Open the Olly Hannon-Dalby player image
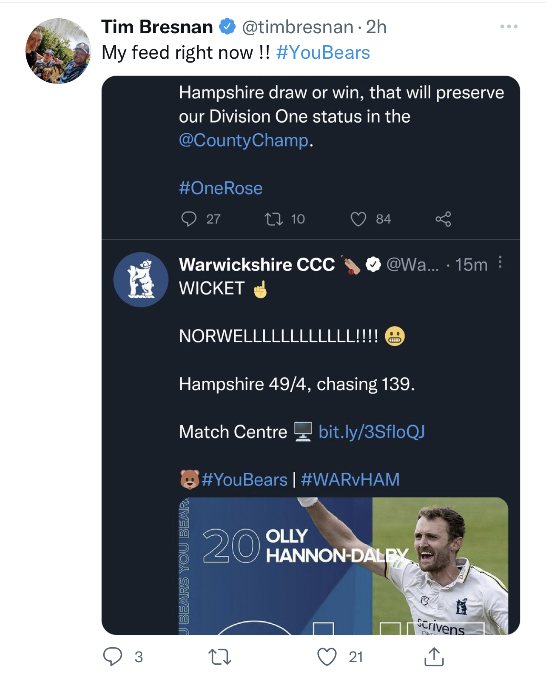 [344, 566]
